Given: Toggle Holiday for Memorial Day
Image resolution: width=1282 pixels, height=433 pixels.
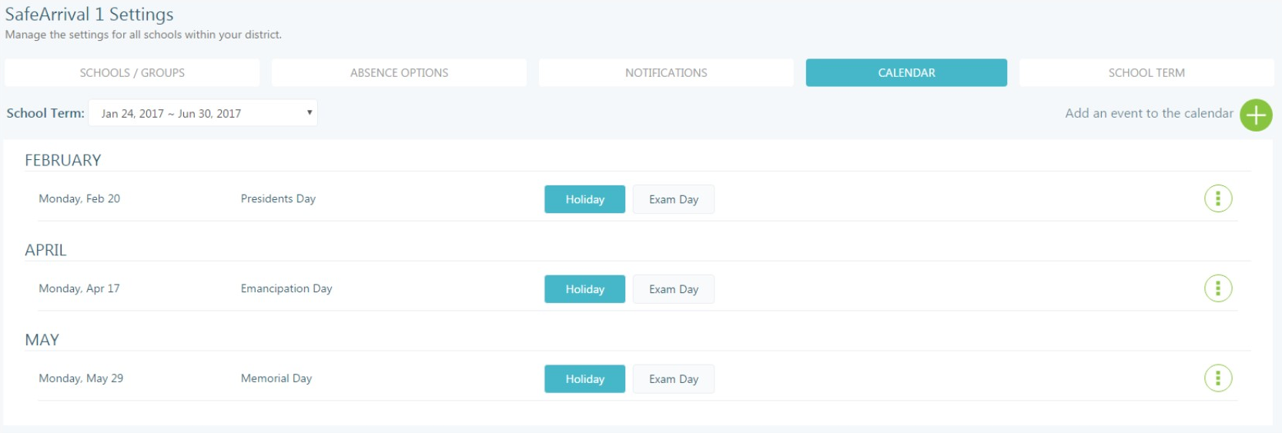Looking at the screenshot, I should pyautogui.click(x=584, y=379).
